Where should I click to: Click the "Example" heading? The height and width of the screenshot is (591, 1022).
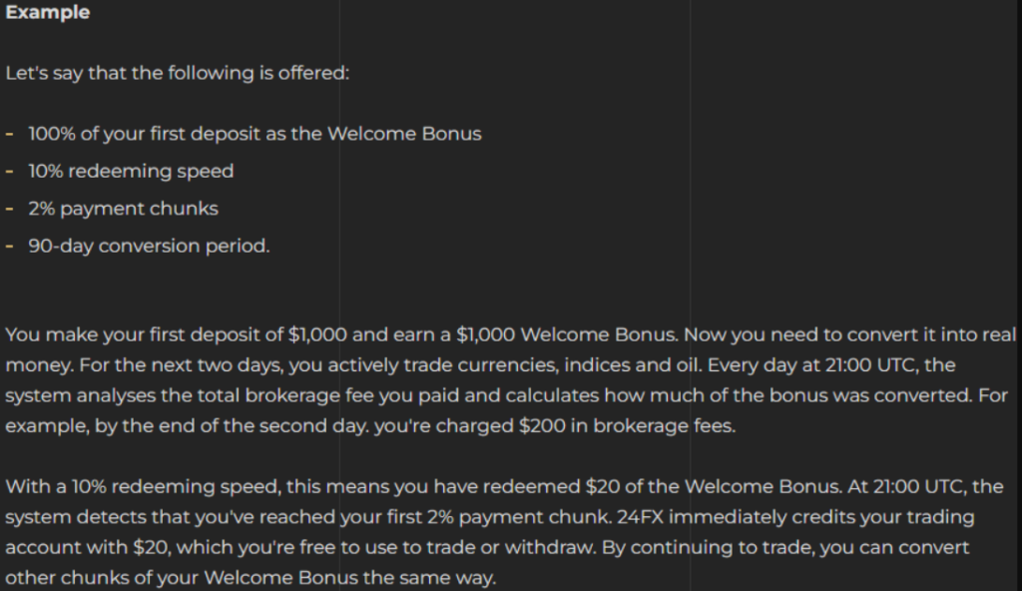tap(48, 13)
